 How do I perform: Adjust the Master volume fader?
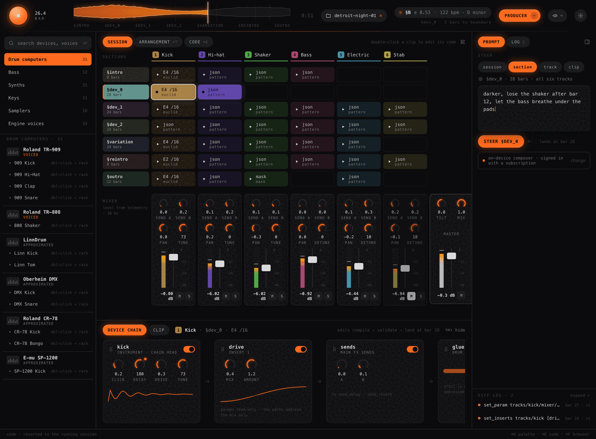click(x=452, y=256)
